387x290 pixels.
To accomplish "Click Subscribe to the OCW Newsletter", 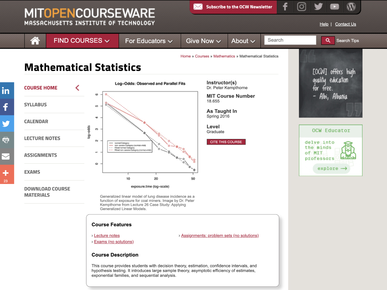I will coord(239,7).
